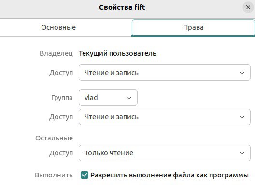Uncheck the execute-as-program checkbox
The width and height of the screenshot is (255, 189).
click(85, 175)
